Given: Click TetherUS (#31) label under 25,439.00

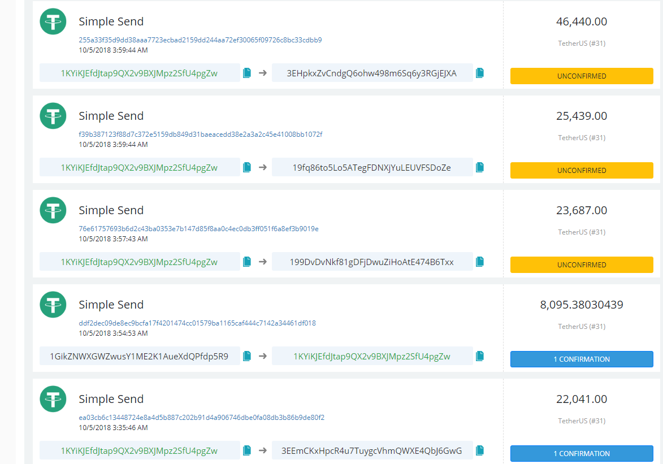Looking at the screenshot, I should point(582,138).
